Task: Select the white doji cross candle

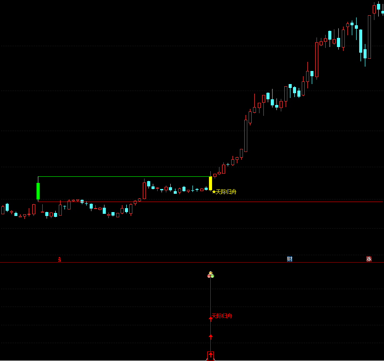Action: (x=228, y=165)
